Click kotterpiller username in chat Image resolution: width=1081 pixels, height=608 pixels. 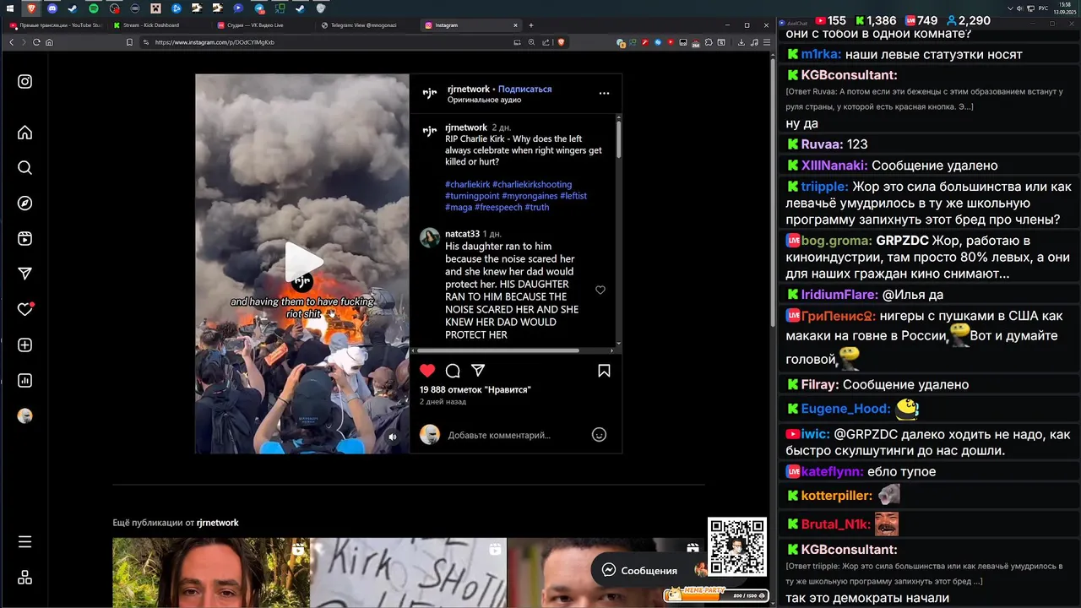(837, 496)
